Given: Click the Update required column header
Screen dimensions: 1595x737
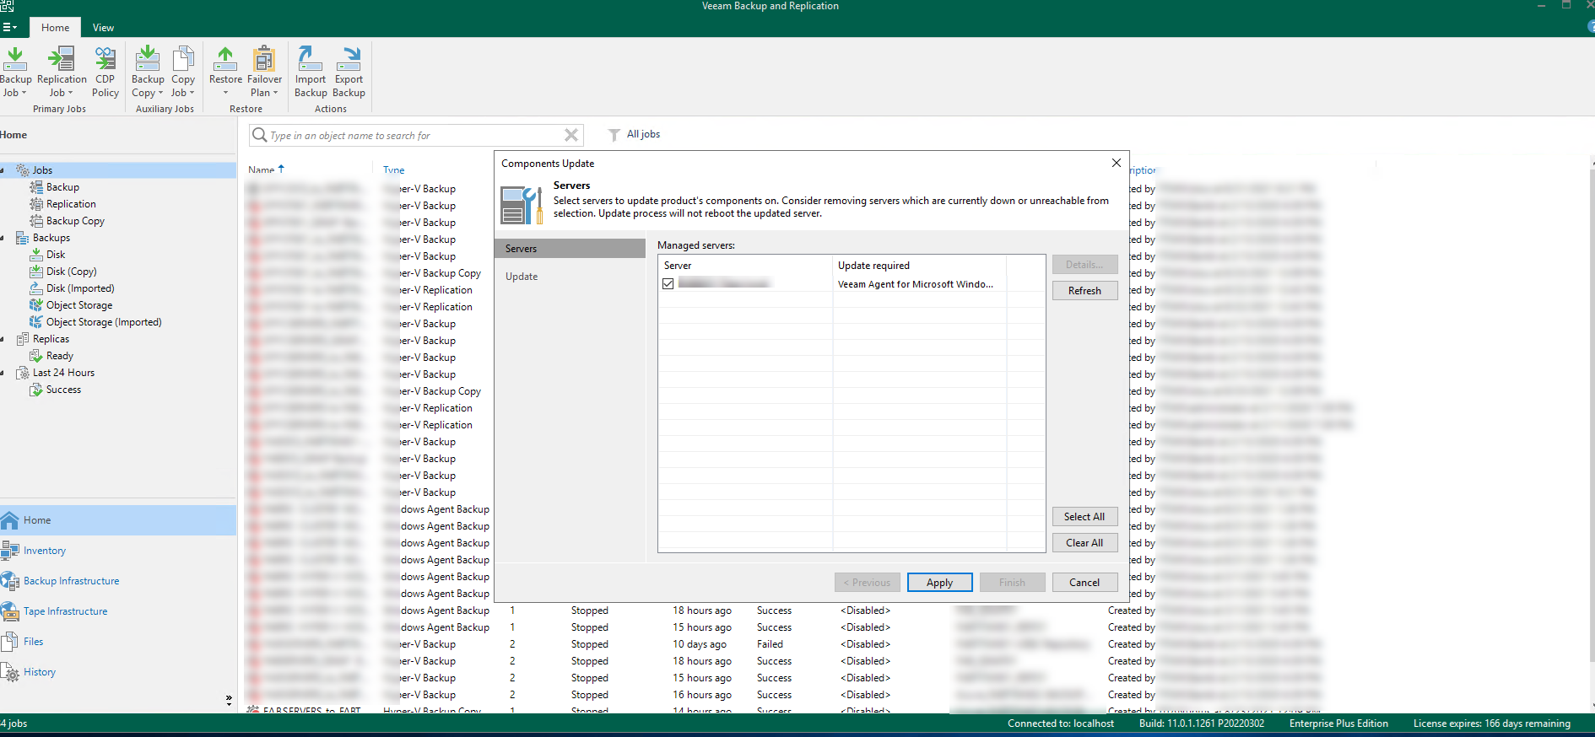Looking at the screenshot, I should click(x=920, y=266).
